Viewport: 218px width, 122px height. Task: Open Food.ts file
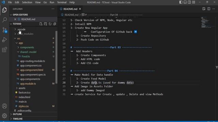pos(26,57)
